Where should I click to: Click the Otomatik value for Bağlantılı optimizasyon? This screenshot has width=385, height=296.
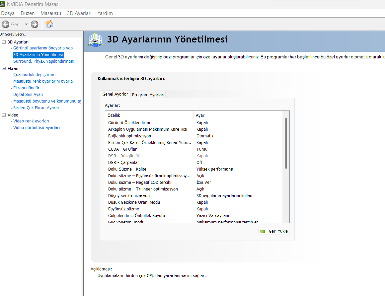click(x=205, y=136)
